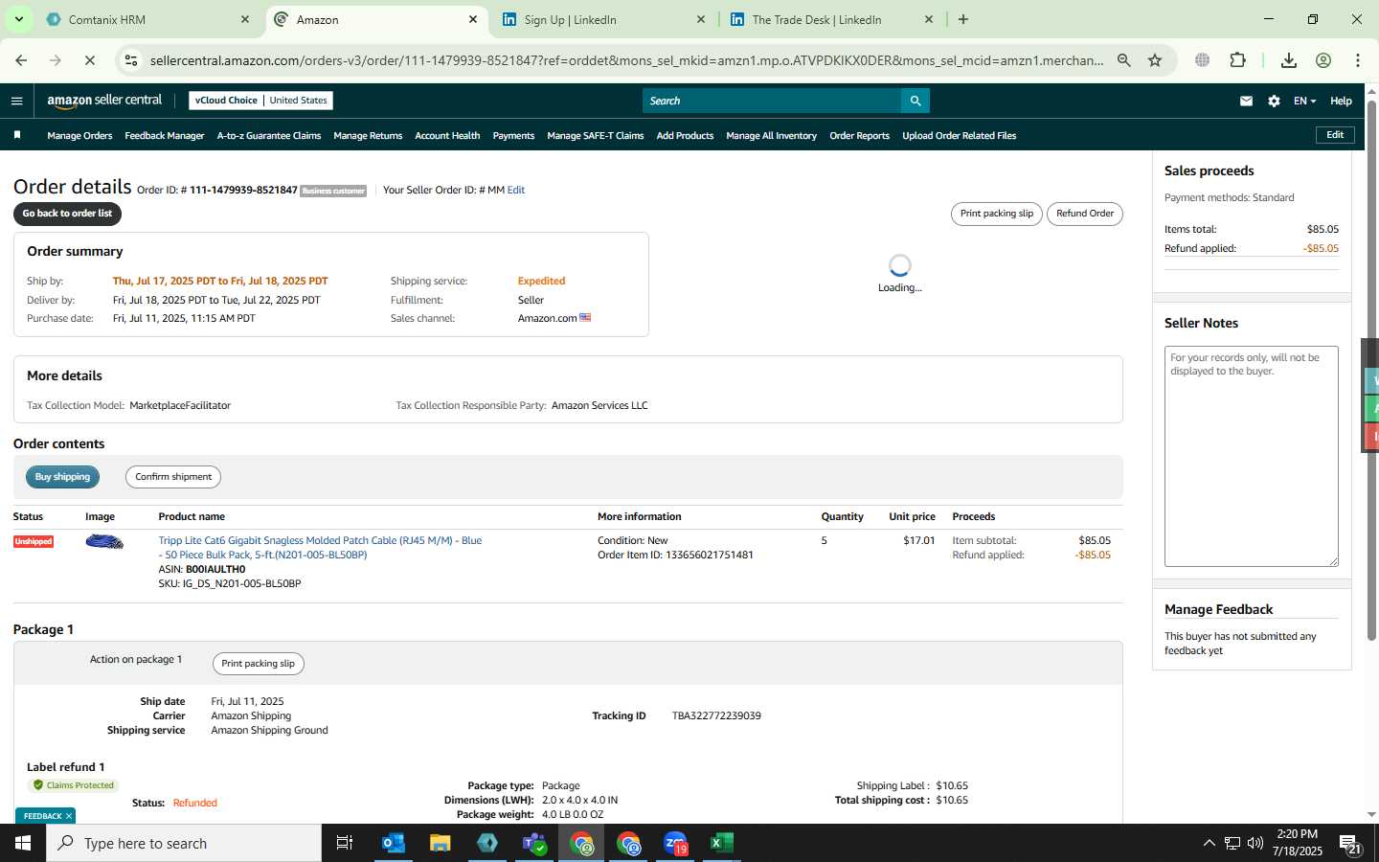Open Manage All Inventory
The height and width of the screenshot is (862, 1379).
tap(771, 136)
